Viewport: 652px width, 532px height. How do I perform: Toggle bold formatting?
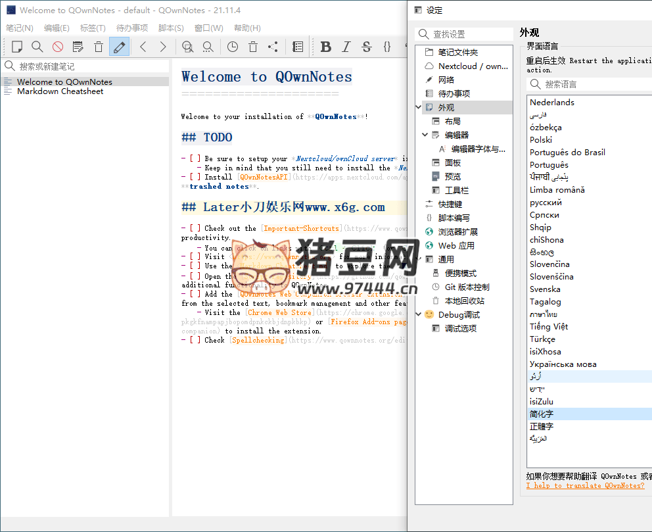click(x=326, y=47)
